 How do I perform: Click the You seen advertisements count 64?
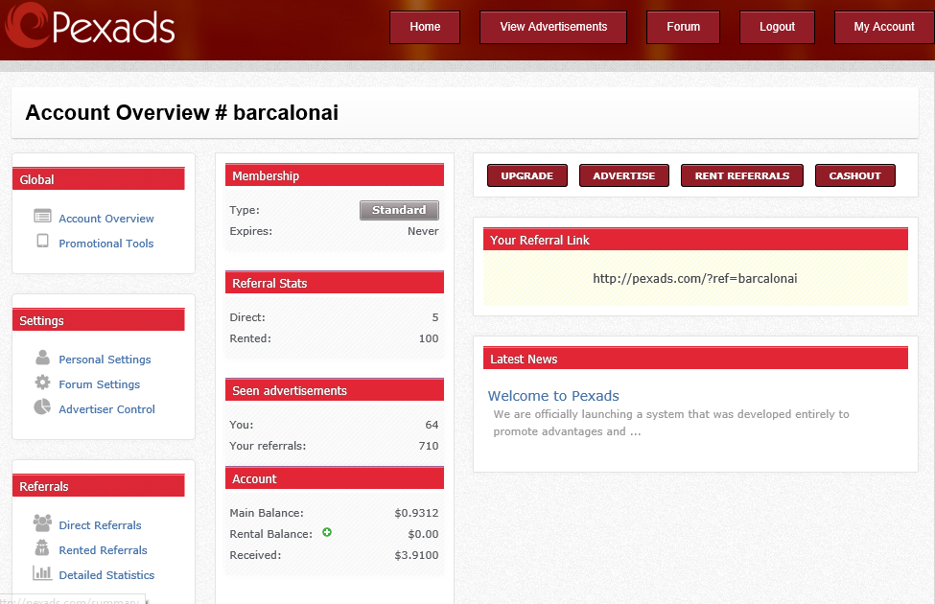[x=432, y=425]
